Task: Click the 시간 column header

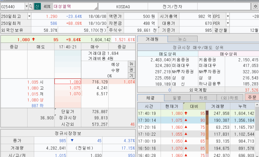Action: [149, 106]
